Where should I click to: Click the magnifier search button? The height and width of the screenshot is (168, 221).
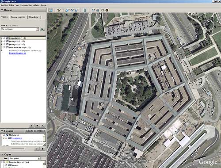[42, 29]
